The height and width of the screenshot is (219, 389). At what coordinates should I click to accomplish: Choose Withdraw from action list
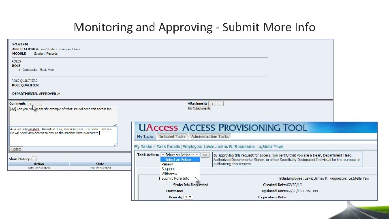click(x=169, y=174)
